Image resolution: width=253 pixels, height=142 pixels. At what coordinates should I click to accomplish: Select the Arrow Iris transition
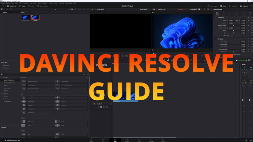38,98
